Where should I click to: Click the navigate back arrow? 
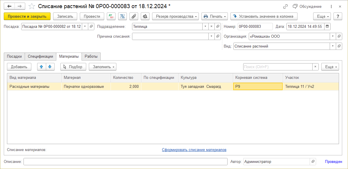tap(9, 6)
